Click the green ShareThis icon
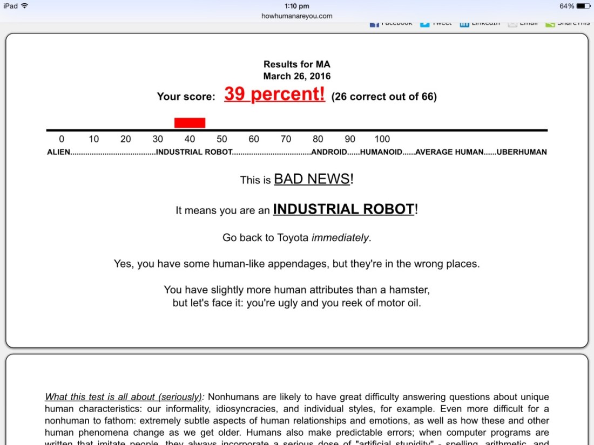 (x=550, y=24)
